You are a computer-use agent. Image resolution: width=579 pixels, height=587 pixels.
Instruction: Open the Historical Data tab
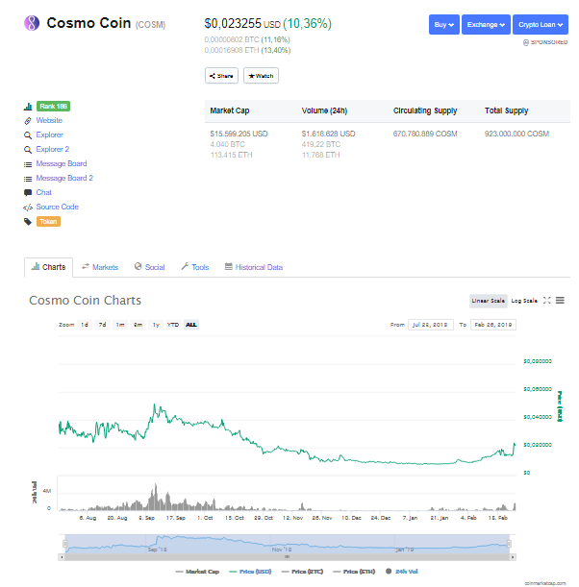point(254,267)
